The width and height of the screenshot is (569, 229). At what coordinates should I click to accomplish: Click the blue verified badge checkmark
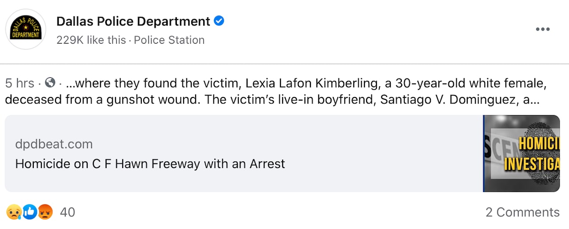(219, 21)
